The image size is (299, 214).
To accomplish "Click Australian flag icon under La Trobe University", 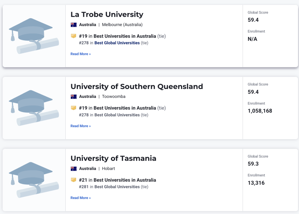I will pos(74,25).
